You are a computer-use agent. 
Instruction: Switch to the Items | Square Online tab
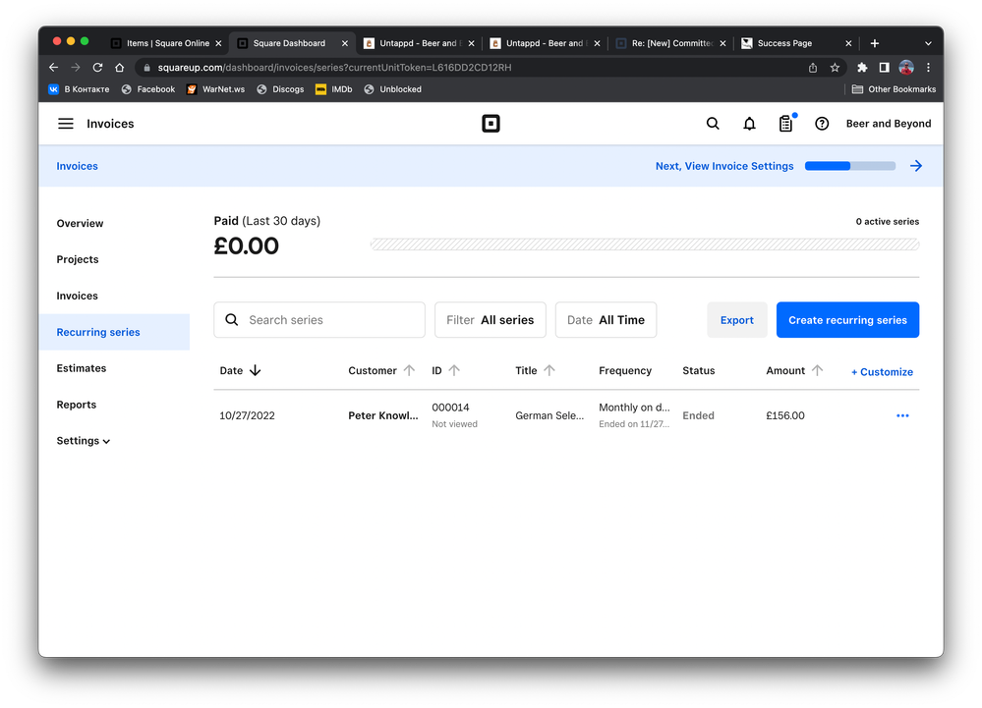[162, 43]
